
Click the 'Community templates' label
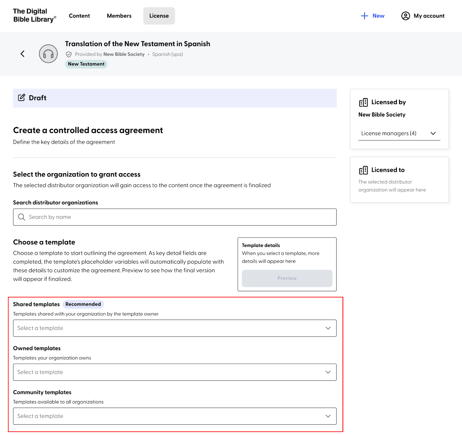[x=42, y=392]
